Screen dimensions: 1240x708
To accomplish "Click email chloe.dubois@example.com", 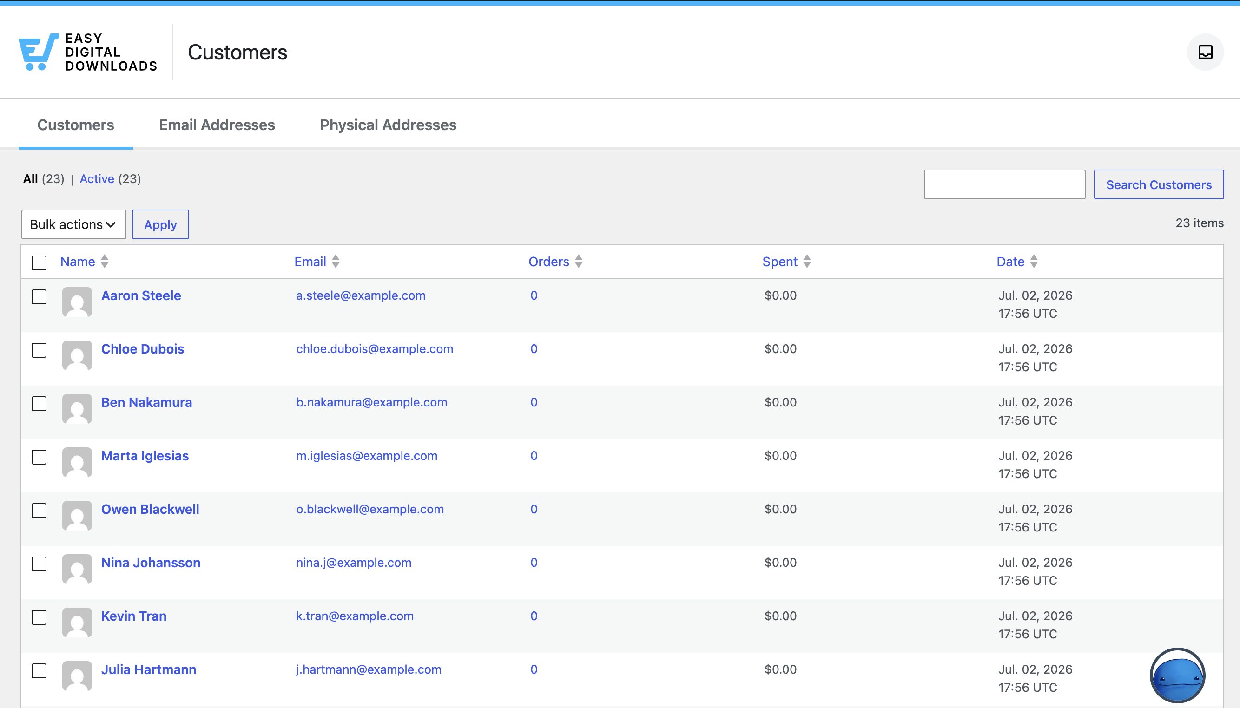I will pos(375,348).
